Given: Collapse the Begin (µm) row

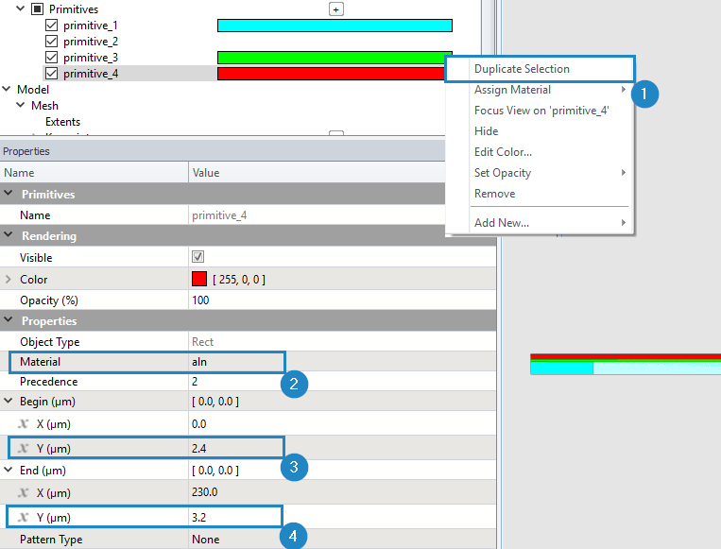Looking at the screenshot, I should pos(9,401).
